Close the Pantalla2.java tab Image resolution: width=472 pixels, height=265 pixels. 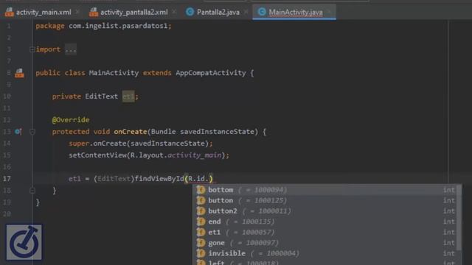coord(246,12)
